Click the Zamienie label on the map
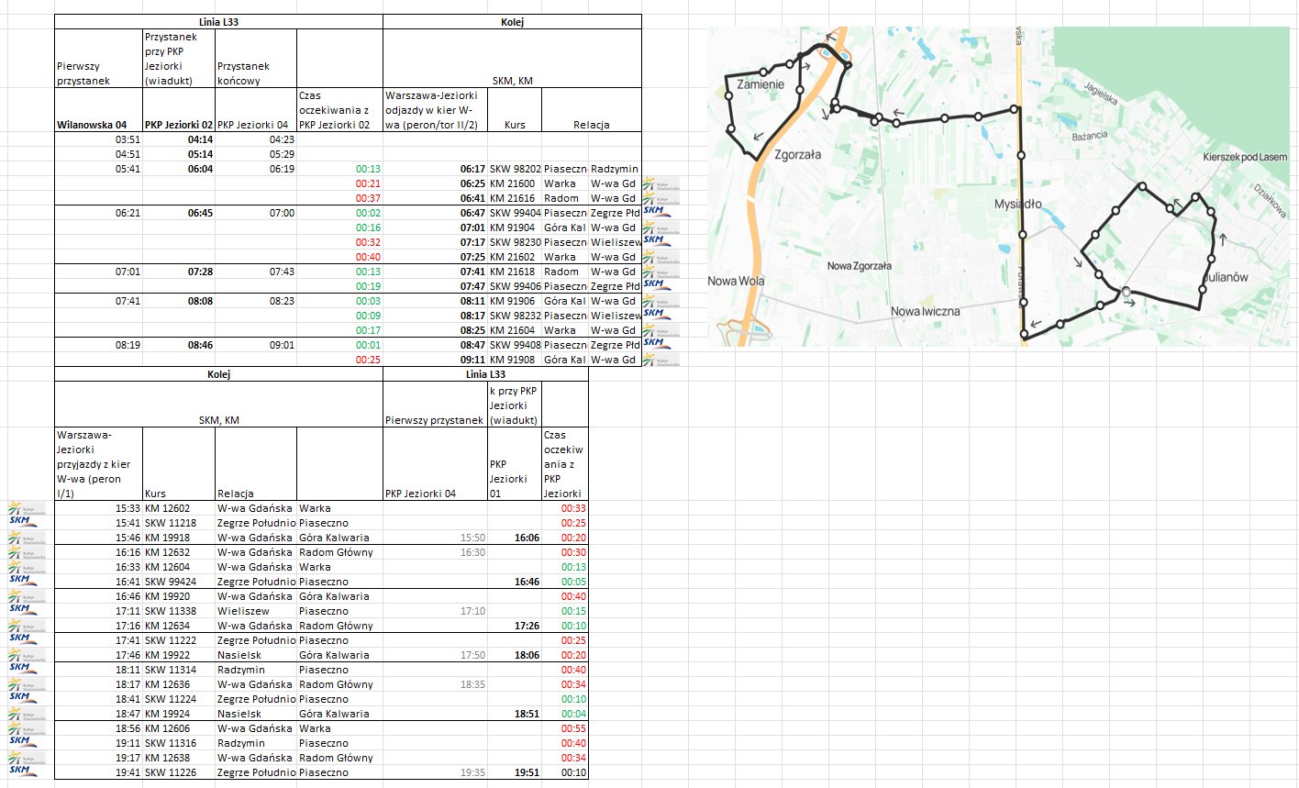 coord(761,84)
